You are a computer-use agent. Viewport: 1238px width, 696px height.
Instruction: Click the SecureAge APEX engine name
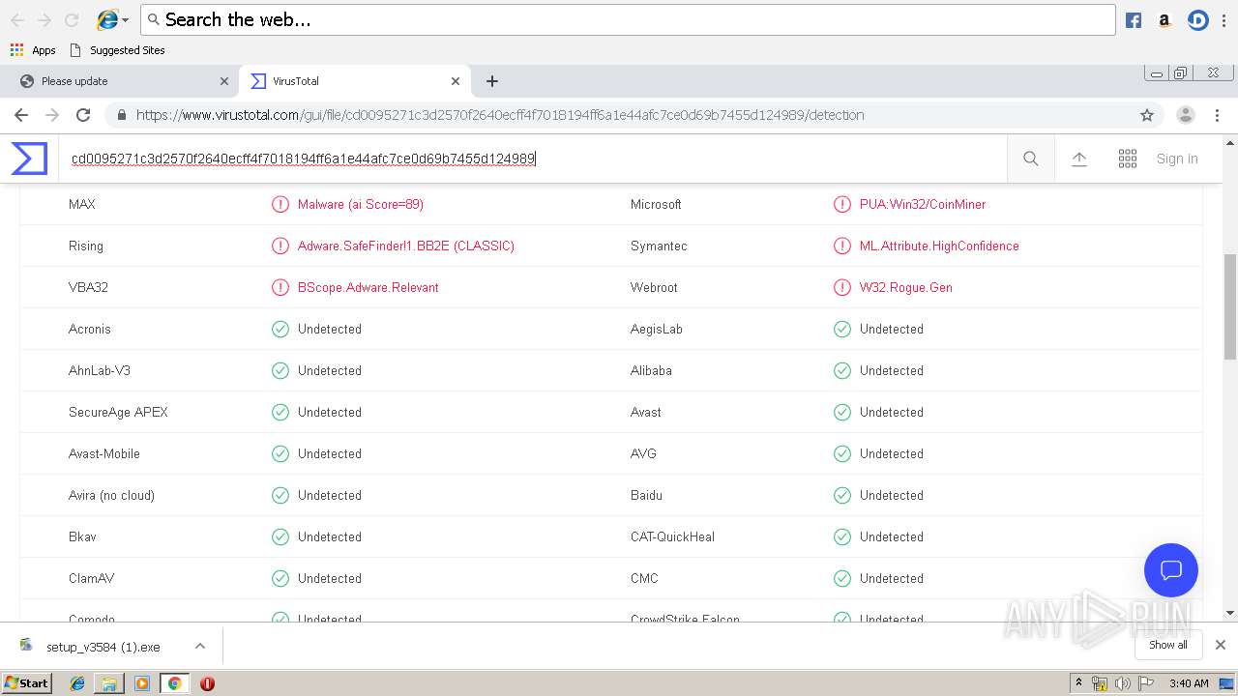(x=118, y=412)
